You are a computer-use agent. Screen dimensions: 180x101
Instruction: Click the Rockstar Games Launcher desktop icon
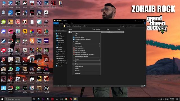(x=25, y=33)
